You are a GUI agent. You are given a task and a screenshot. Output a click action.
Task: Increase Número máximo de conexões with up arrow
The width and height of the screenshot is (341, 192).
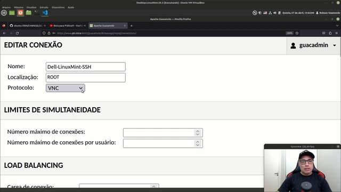point(198,131)
